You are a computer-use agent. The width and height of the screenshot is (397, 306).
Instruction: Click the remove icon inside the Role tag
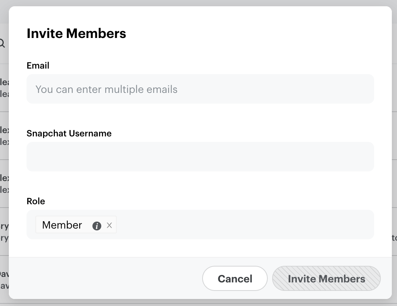pos(109,225)
